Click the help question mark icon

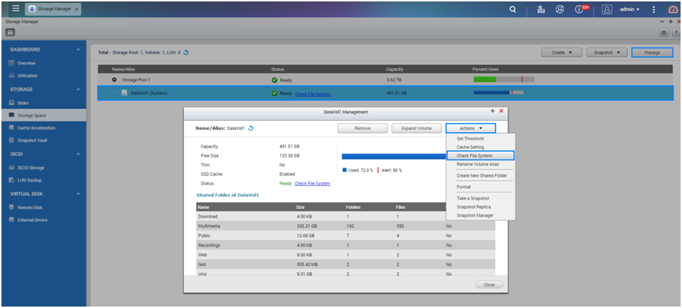675,33
